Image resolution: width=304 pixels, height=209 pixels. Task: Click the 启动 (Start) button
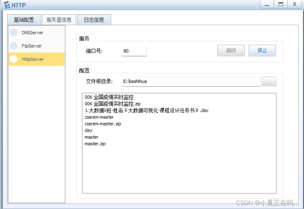coord(231,50)
